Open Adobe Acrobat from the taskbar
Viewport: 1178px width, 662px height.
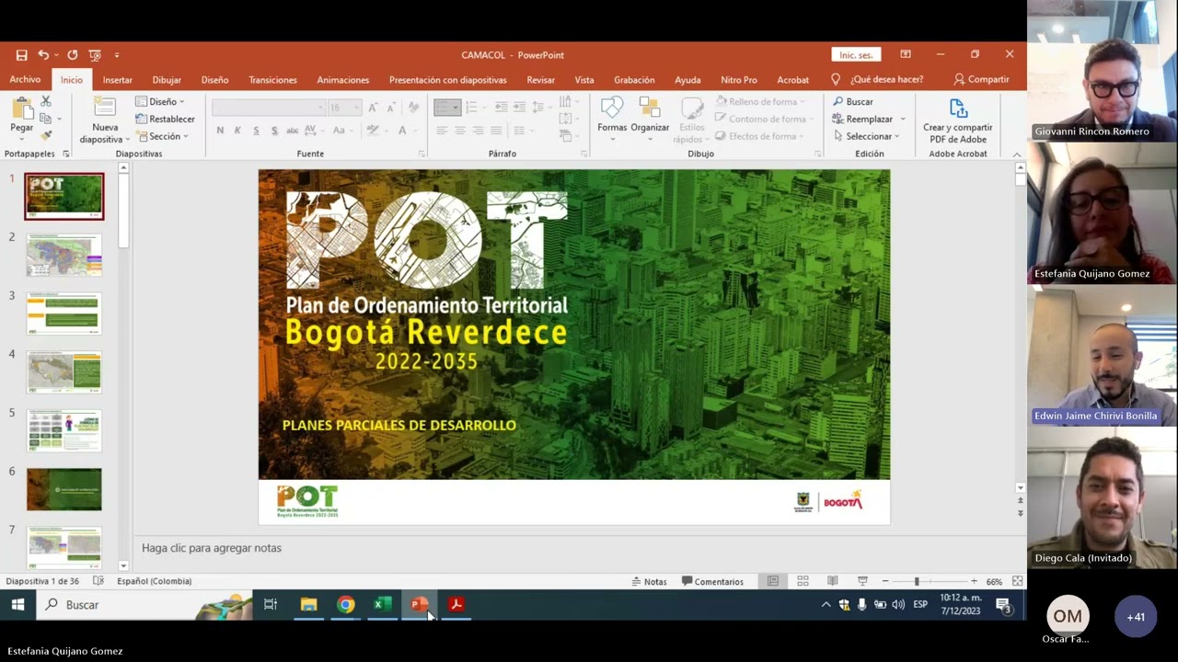pyautogui.click(x=456, y=604)
